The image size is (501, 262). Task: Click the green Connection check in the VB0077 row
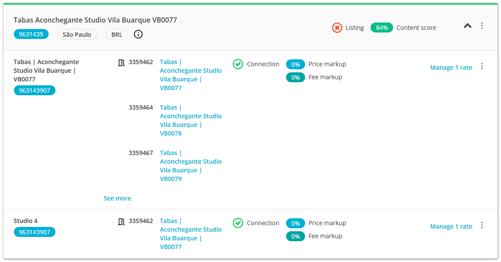[x=238, y=64]
